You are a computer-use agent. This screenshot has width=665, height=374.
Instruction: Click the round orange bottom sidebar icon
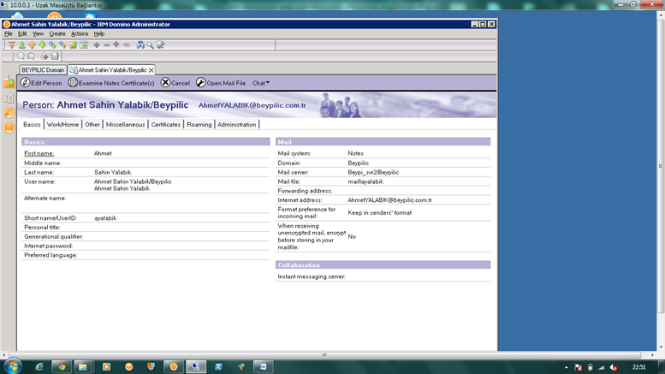click(x=9, y=128)
